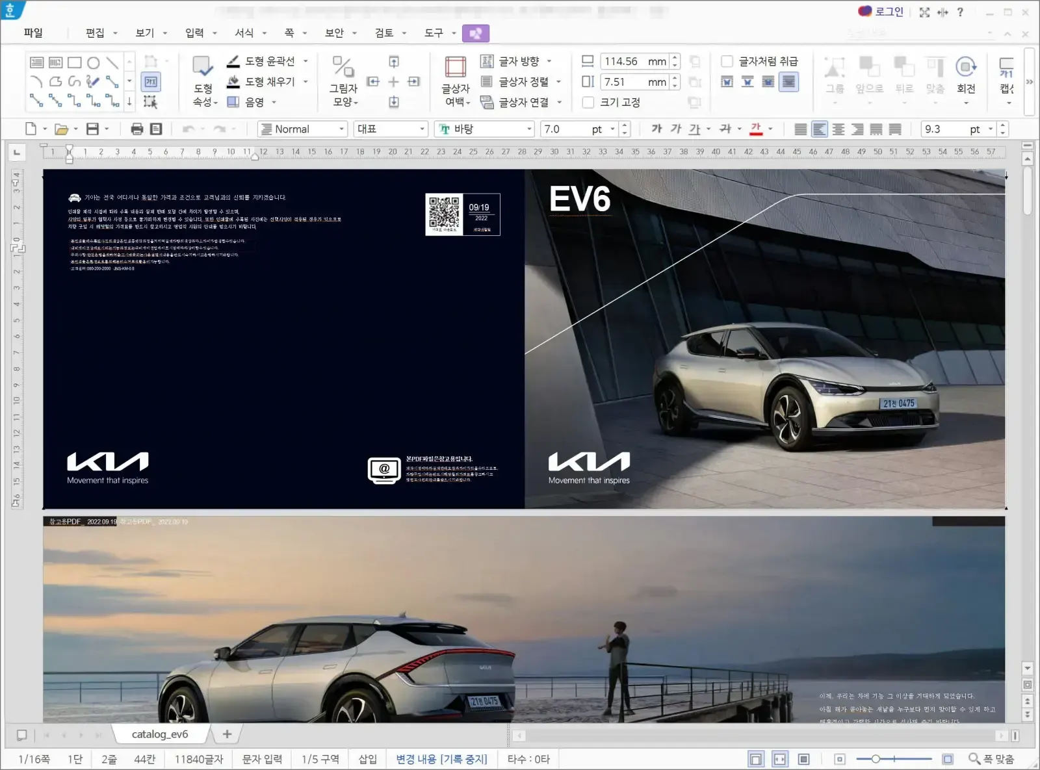The image size is (1040, 770).
Task: Click 로그인 login button
Action: click(881, 12)
